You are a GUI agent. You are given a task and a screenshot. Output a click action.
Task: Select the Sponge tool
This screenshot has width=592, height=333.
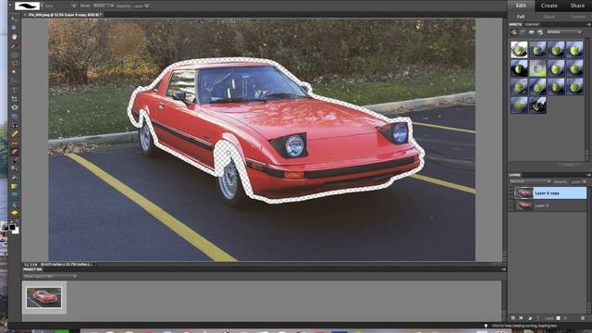click(15, 213)
